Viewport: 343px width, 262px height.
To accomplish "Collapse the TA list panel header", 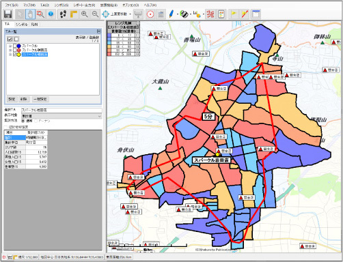I will pyautogui.click(x=98, y=31).
